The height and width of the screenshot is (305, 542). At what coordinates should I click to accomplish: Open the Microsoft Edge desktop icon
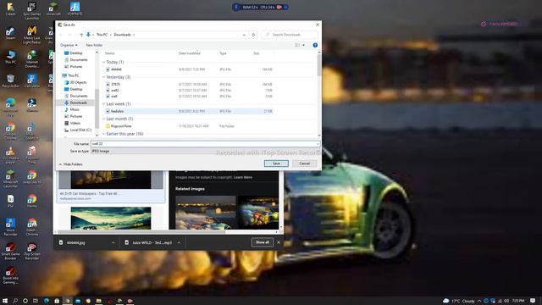[x=10, y=107]
